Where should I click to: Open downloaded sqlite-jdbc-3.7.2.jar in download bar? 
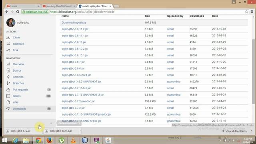[20, 131]
